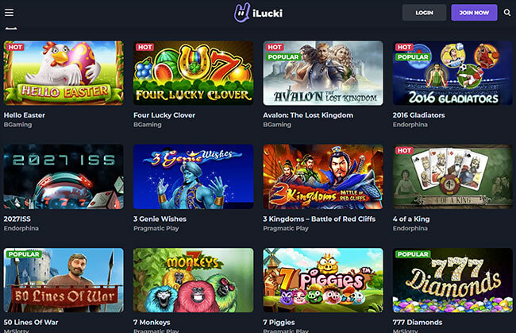Click the JOIN NOW button
The image size is (516, 333).
point(474,13)
